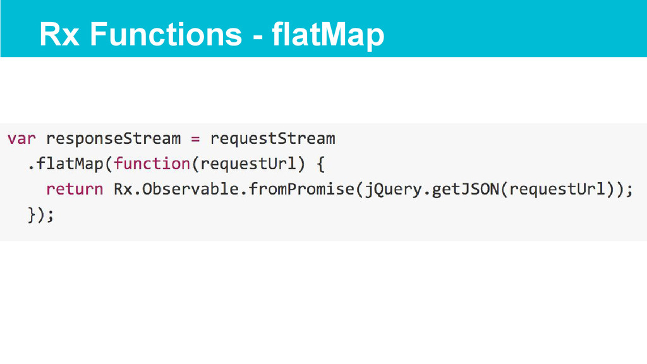
Task: Click 'Rx.Observable' in the return statement
Action: pyautogui.click(x=176, y=189)
